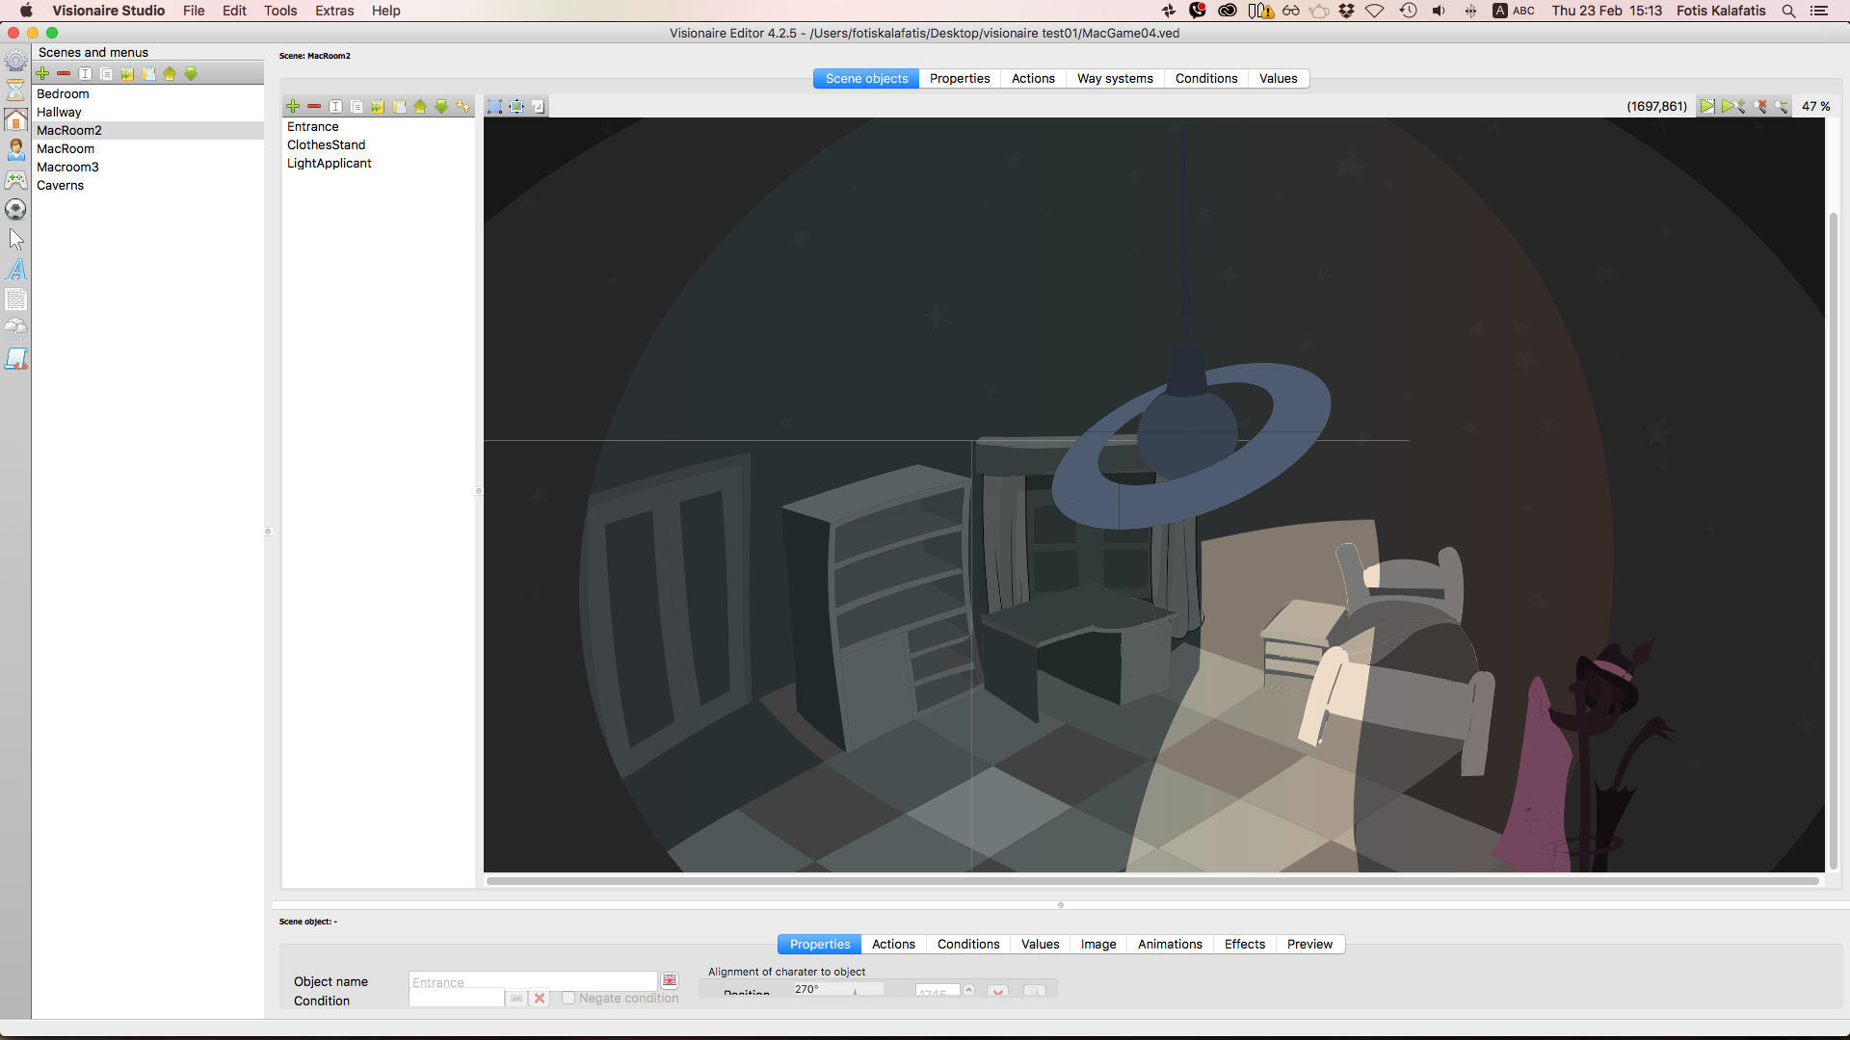The height and width of the screenshot is (1040, 1850).
Task: Open the object Image tab
Action: point(1098,945)
